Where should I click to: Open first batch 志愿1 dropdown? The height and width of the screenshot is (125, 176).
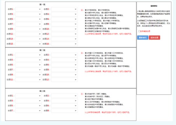[x=29, y=9]
